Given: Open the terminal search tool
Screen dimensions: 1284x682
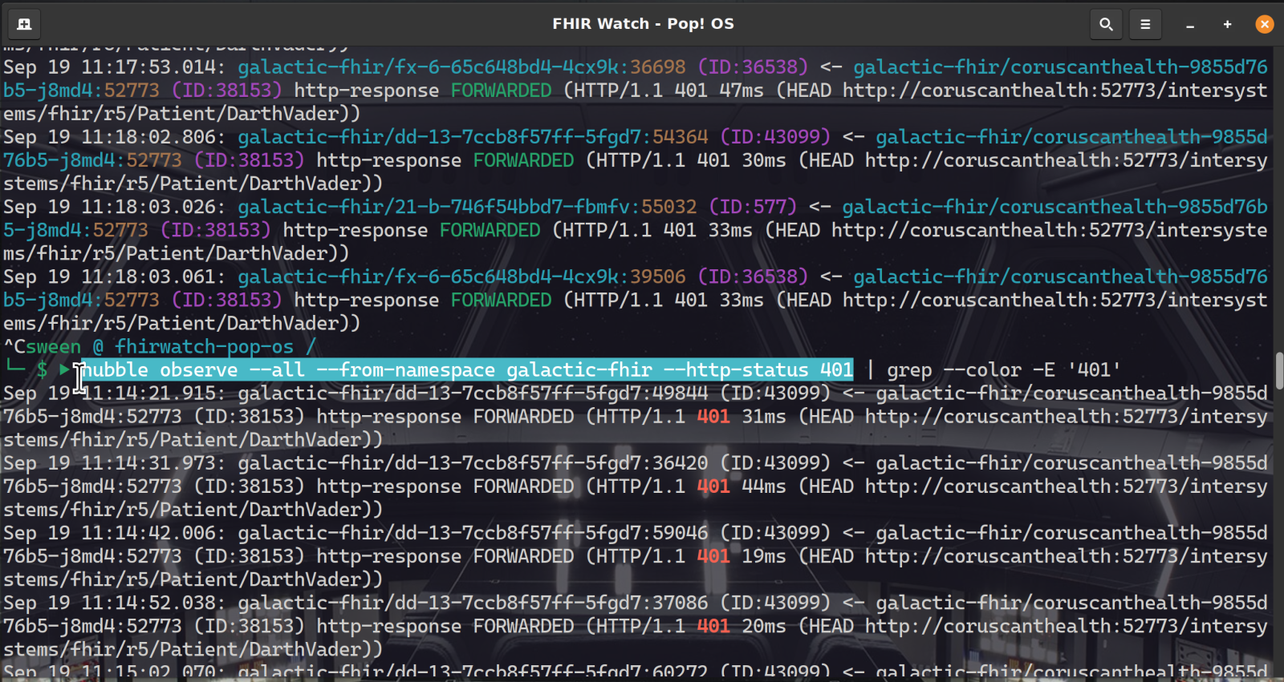Looking at the screenshot, I should tap(1106, 24).
